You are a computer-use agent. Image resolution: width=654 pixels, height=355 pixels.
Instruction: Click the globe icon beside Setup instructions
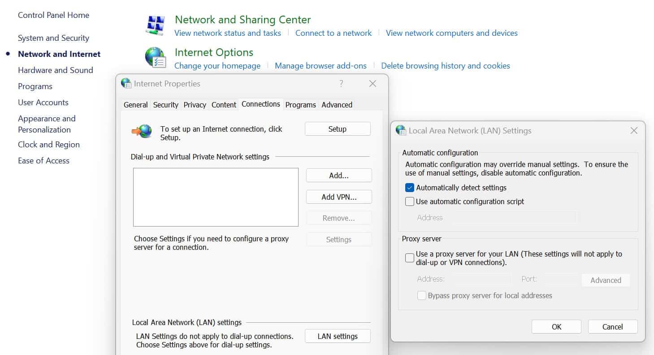click(143, 129)
